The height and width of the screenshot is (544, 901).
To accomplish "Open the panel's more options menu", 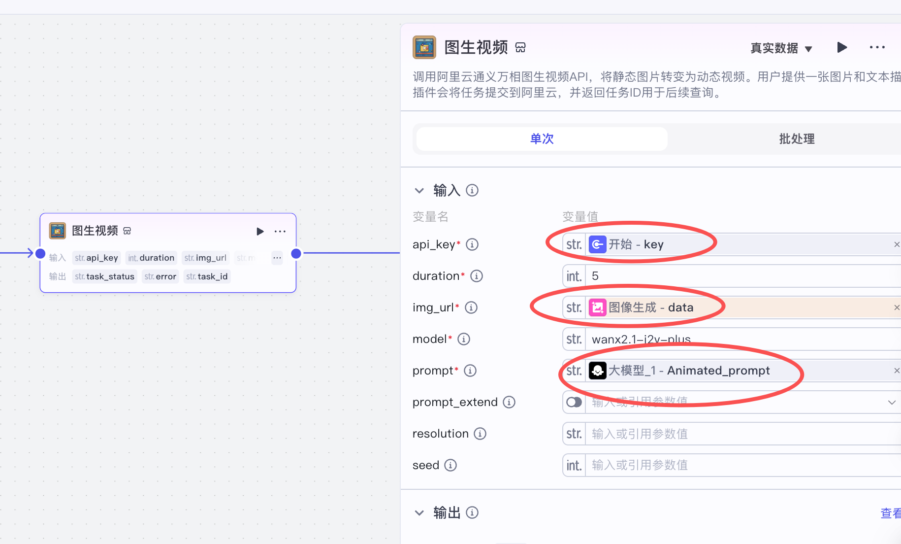I will [877, 47].
